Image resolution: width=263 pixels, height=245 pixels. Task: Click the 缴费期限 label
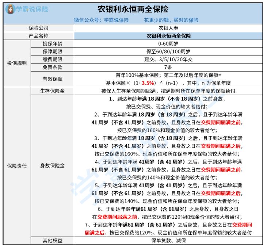[x=53, y=60]
